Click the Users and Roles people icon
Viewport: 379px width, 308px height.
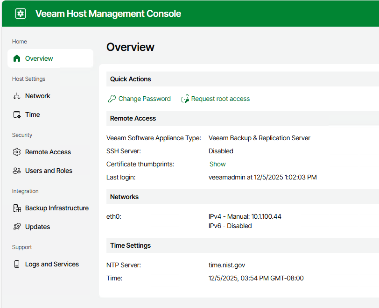(x=17, y=171)
